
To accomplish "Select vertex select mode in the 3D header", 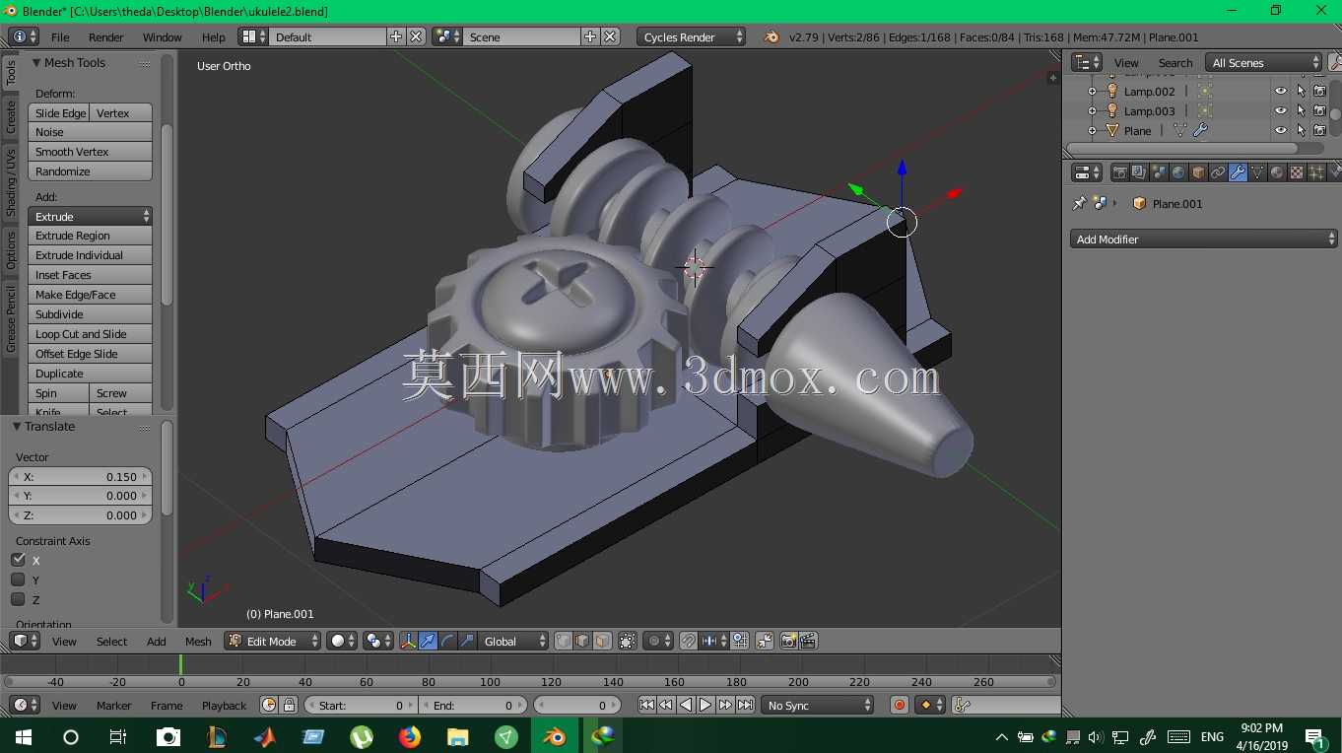I will [x=564, y=641].
